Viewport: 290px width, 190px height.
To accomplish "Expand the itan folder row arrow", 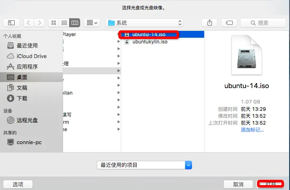I will tap(118, 93).
